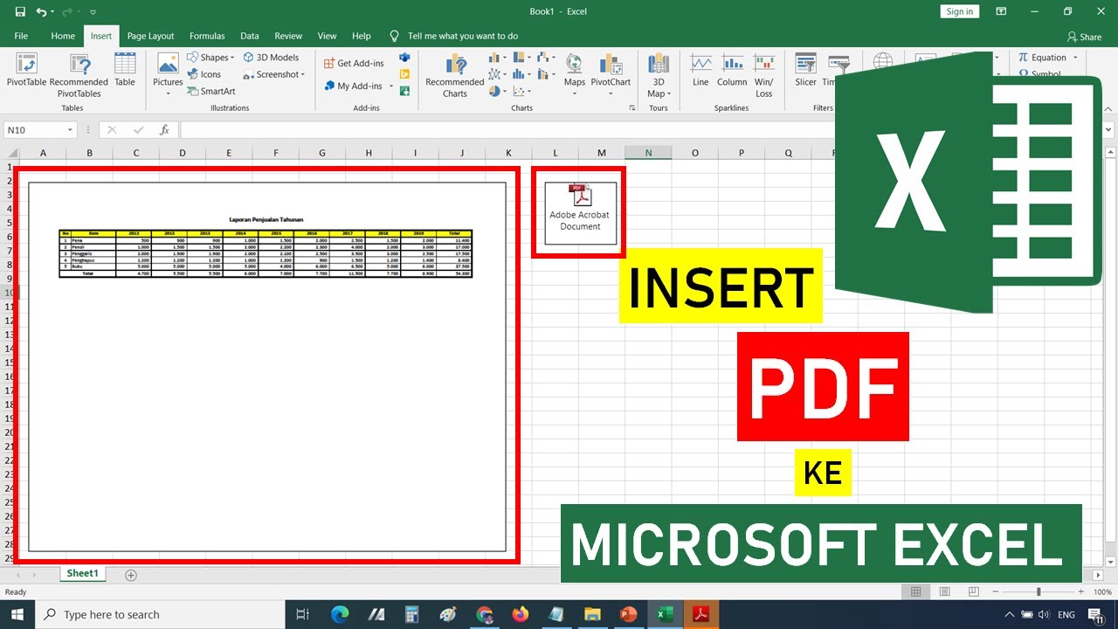
Task: Click the Sign in button
Action: coord(959,11)
